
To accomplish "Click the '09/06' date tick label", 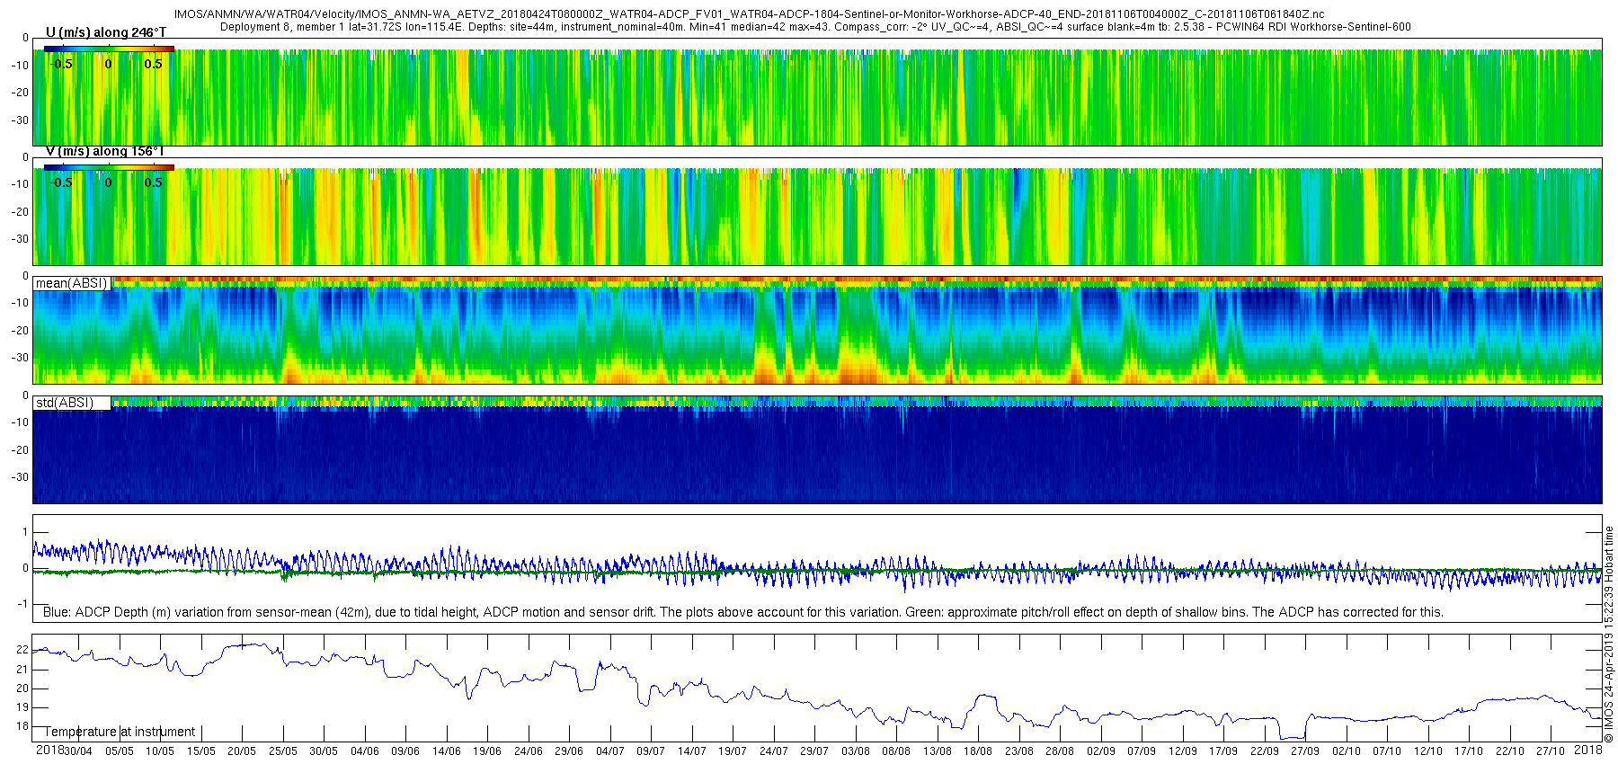I will coord(405,751).
